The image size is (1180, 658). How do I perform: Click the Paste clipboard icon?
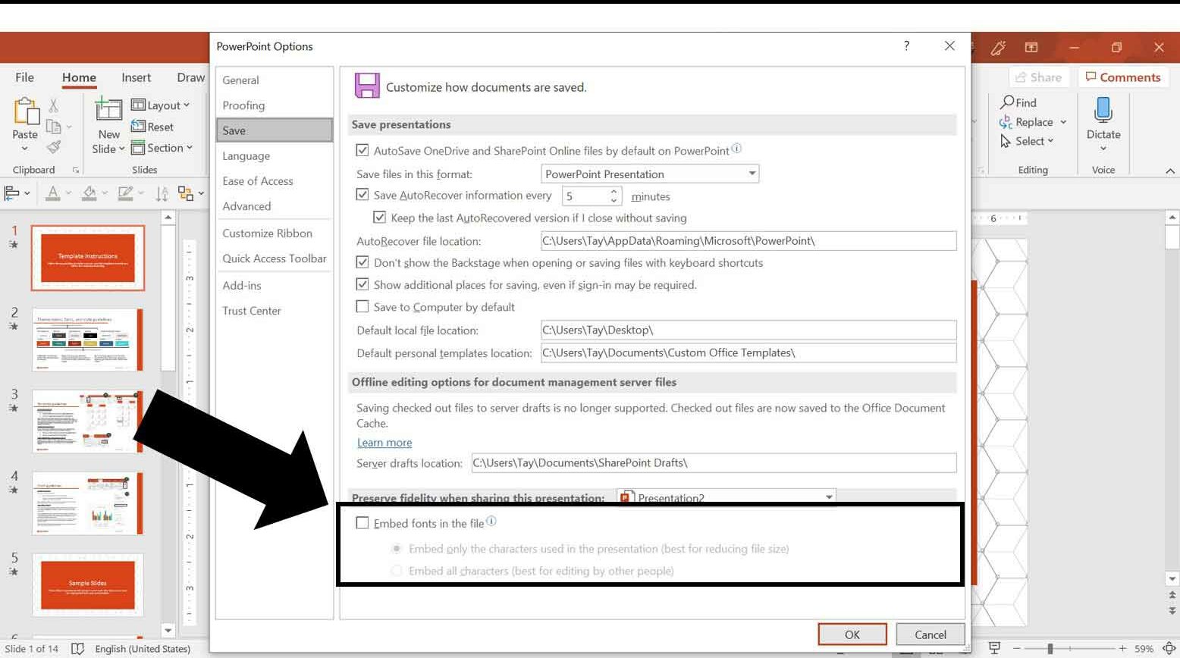[25, 111]
